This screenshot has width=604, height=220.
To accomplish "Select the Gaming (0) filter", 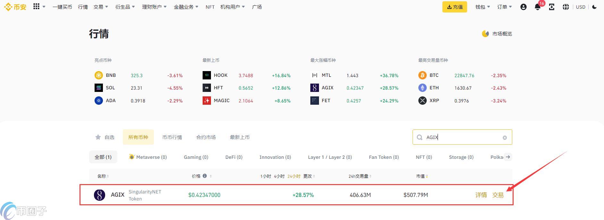I will point(196,157).
